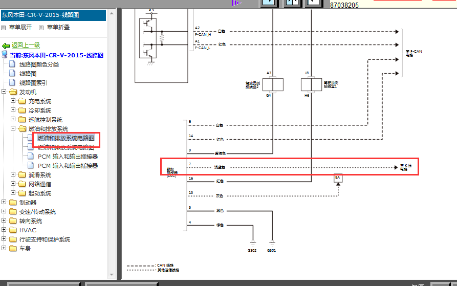This screenshot has width=457, height=286.
Task: Click the 菜单折叠 button label
Action: [58, 27]
